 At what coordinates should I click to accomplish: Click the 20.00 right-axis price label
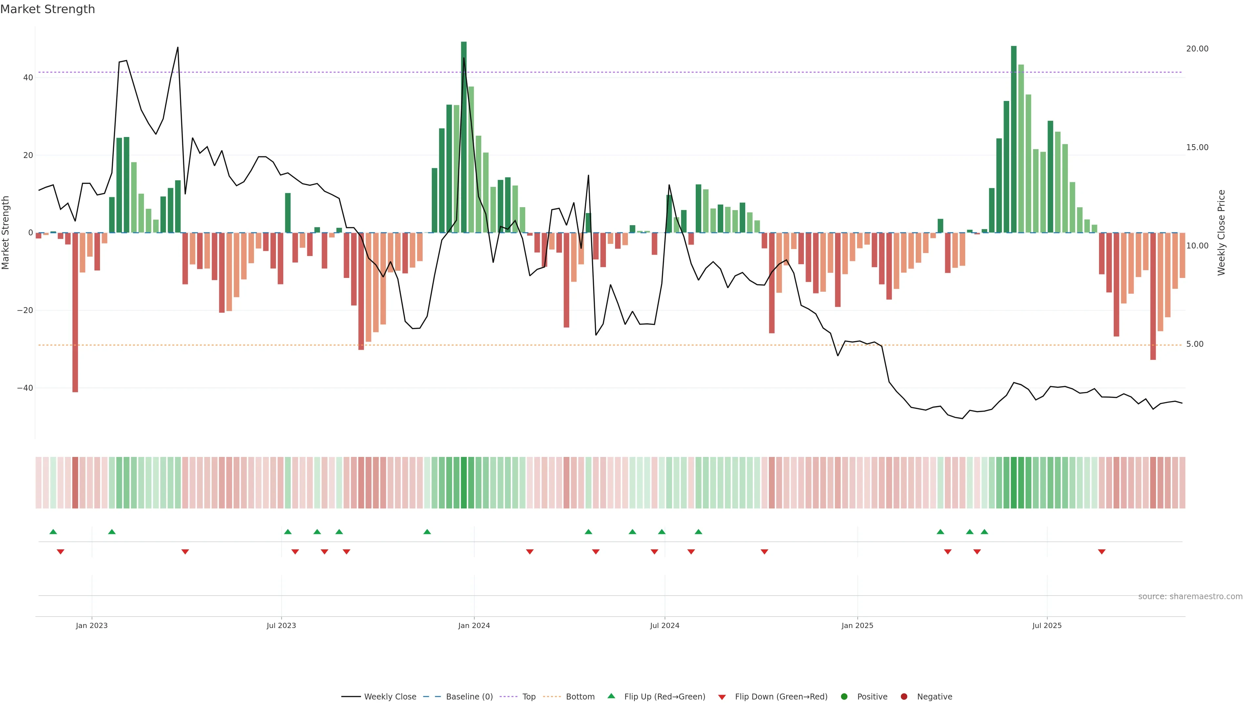(x=1197, y=49)
